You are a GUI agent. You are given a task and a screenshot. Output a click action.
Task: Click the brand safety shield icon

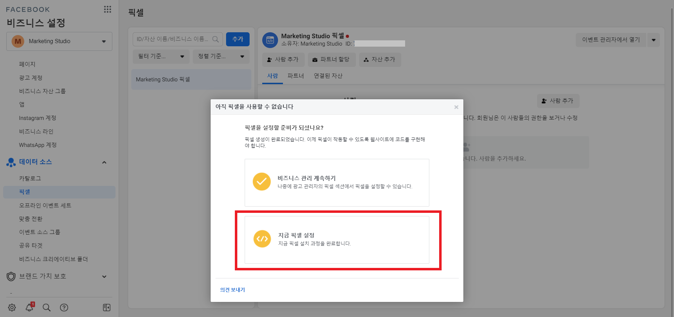(x=11, y=276)
